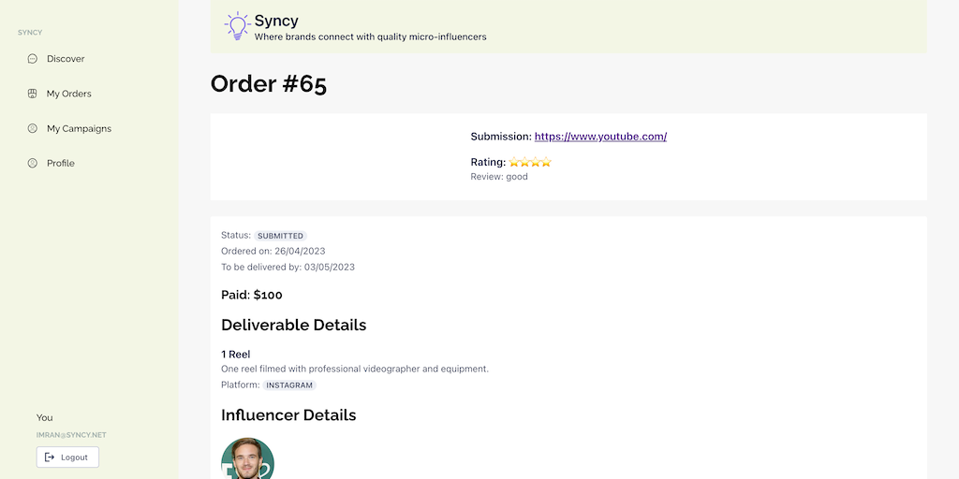Open the YouTube submission link
The height and width of the screenshot is (479, 959).
[x=600, y=137]
